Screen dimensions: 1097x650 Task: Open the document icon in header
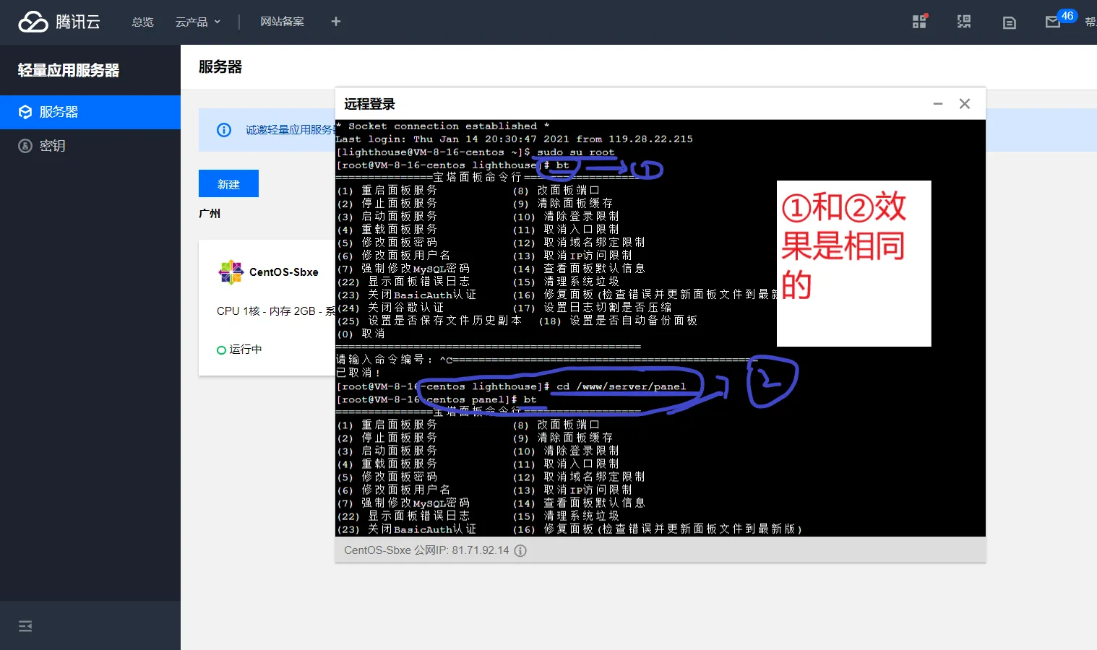[1009, 22]
